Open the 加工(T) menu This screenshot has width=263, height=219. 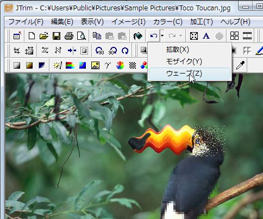(201, 22)
